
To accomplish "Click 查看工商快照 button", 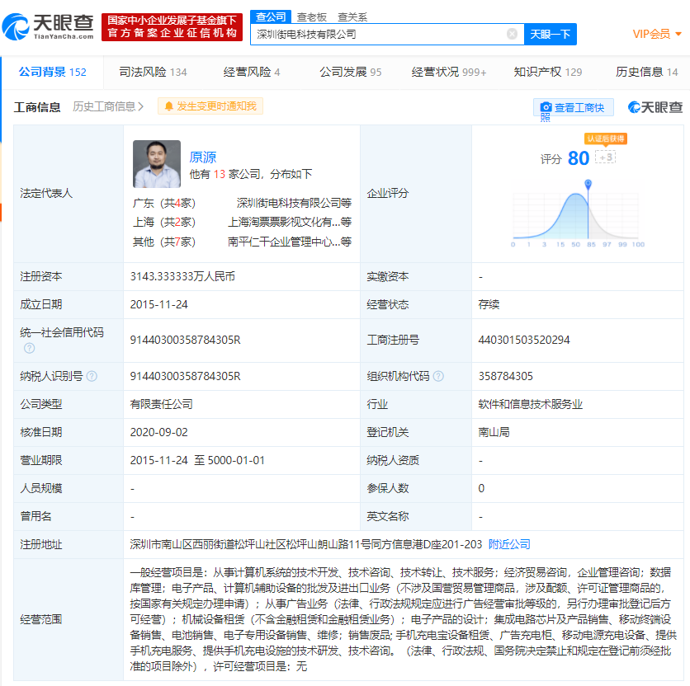I will (x=574, y=108).
